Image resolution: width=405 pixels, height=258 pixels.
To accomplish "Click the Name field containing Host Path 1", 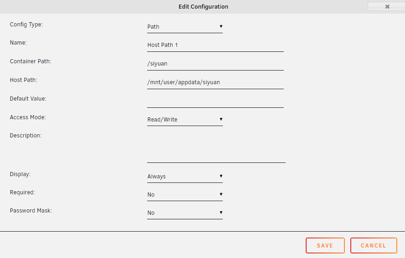I will point(215,45).
